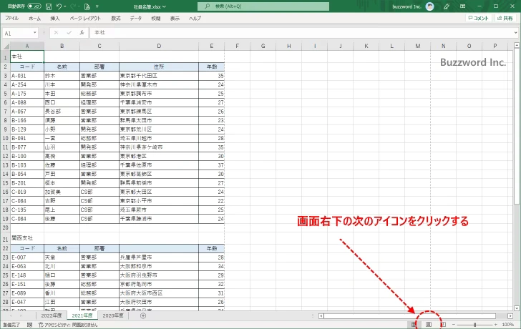Click the コメント button
521x329 pixels.
point(479,19)
